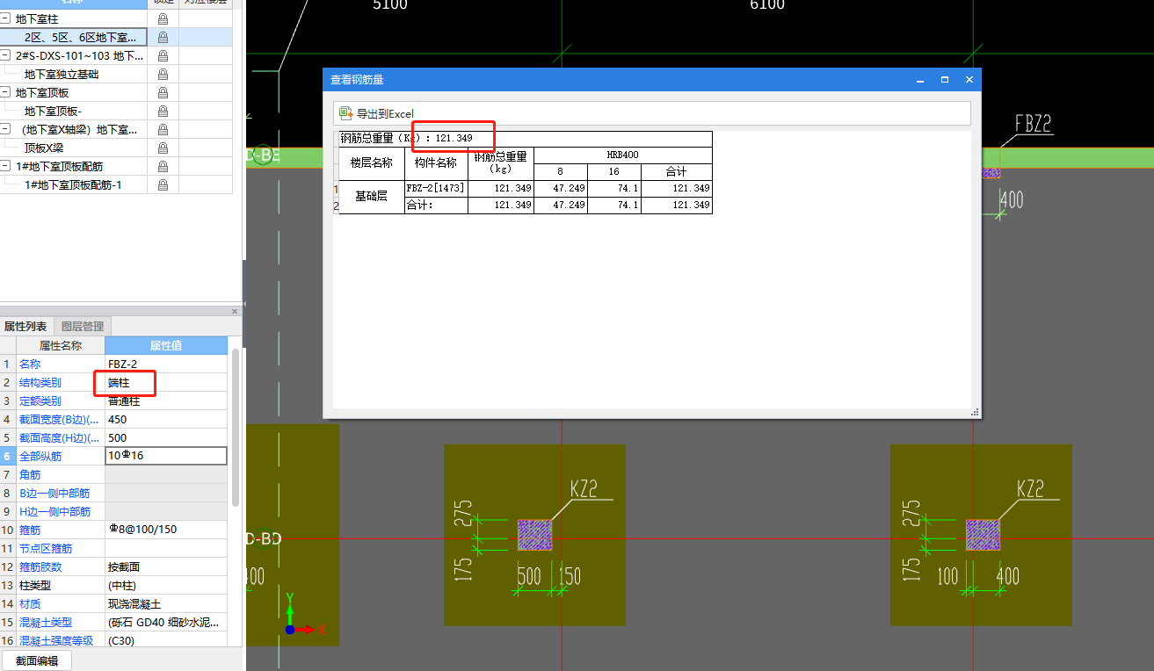
Task: Click the 5100 dimension label in drawing
Action: point(389,5)
